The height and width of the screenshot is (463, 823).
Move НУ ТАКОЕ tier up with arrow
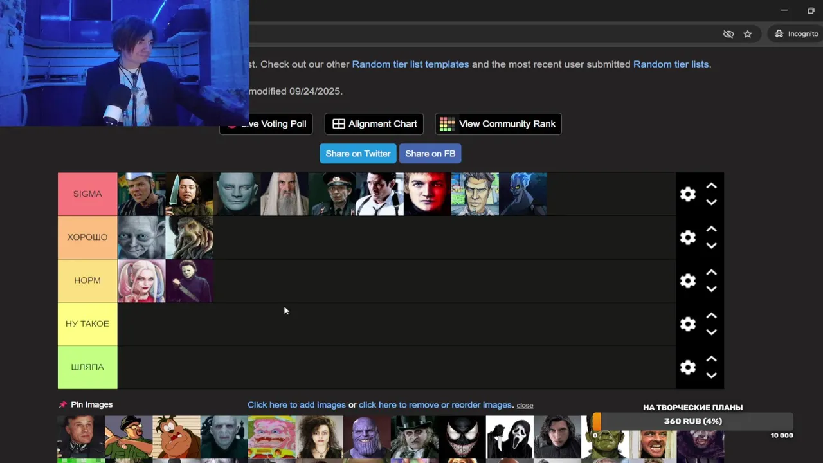[x=711, y=316]
